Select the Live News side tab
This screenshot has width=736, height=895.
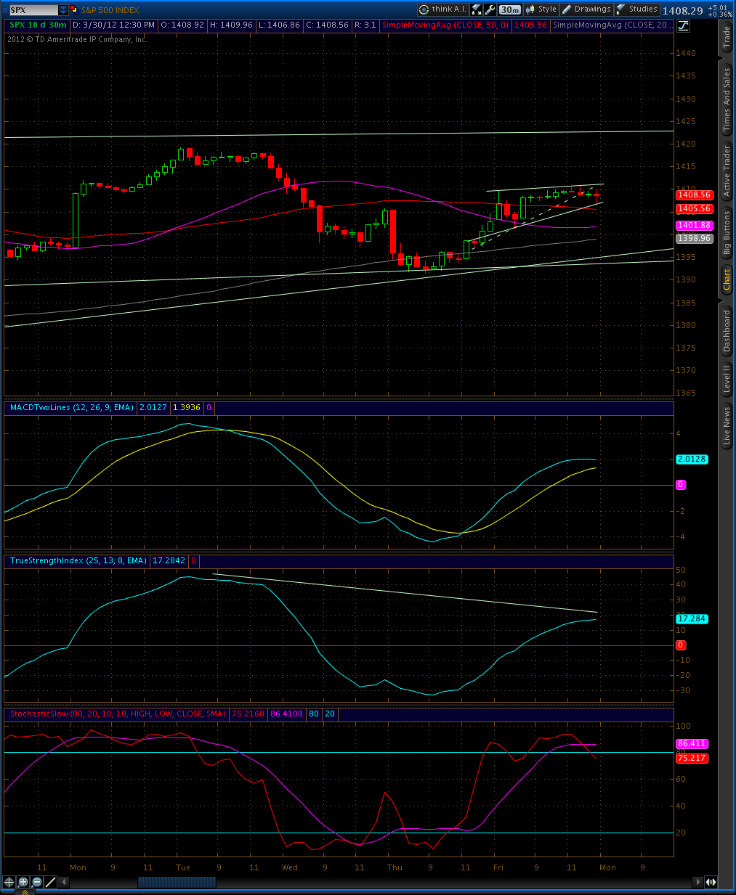[x=727, y=425]
